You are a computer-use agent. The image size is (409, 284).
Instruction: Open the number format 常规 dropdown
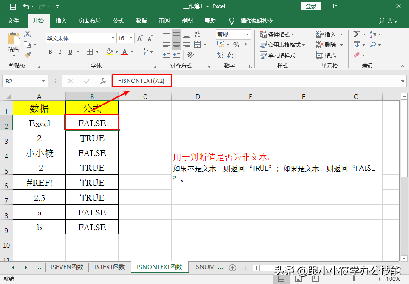point(247,34)
